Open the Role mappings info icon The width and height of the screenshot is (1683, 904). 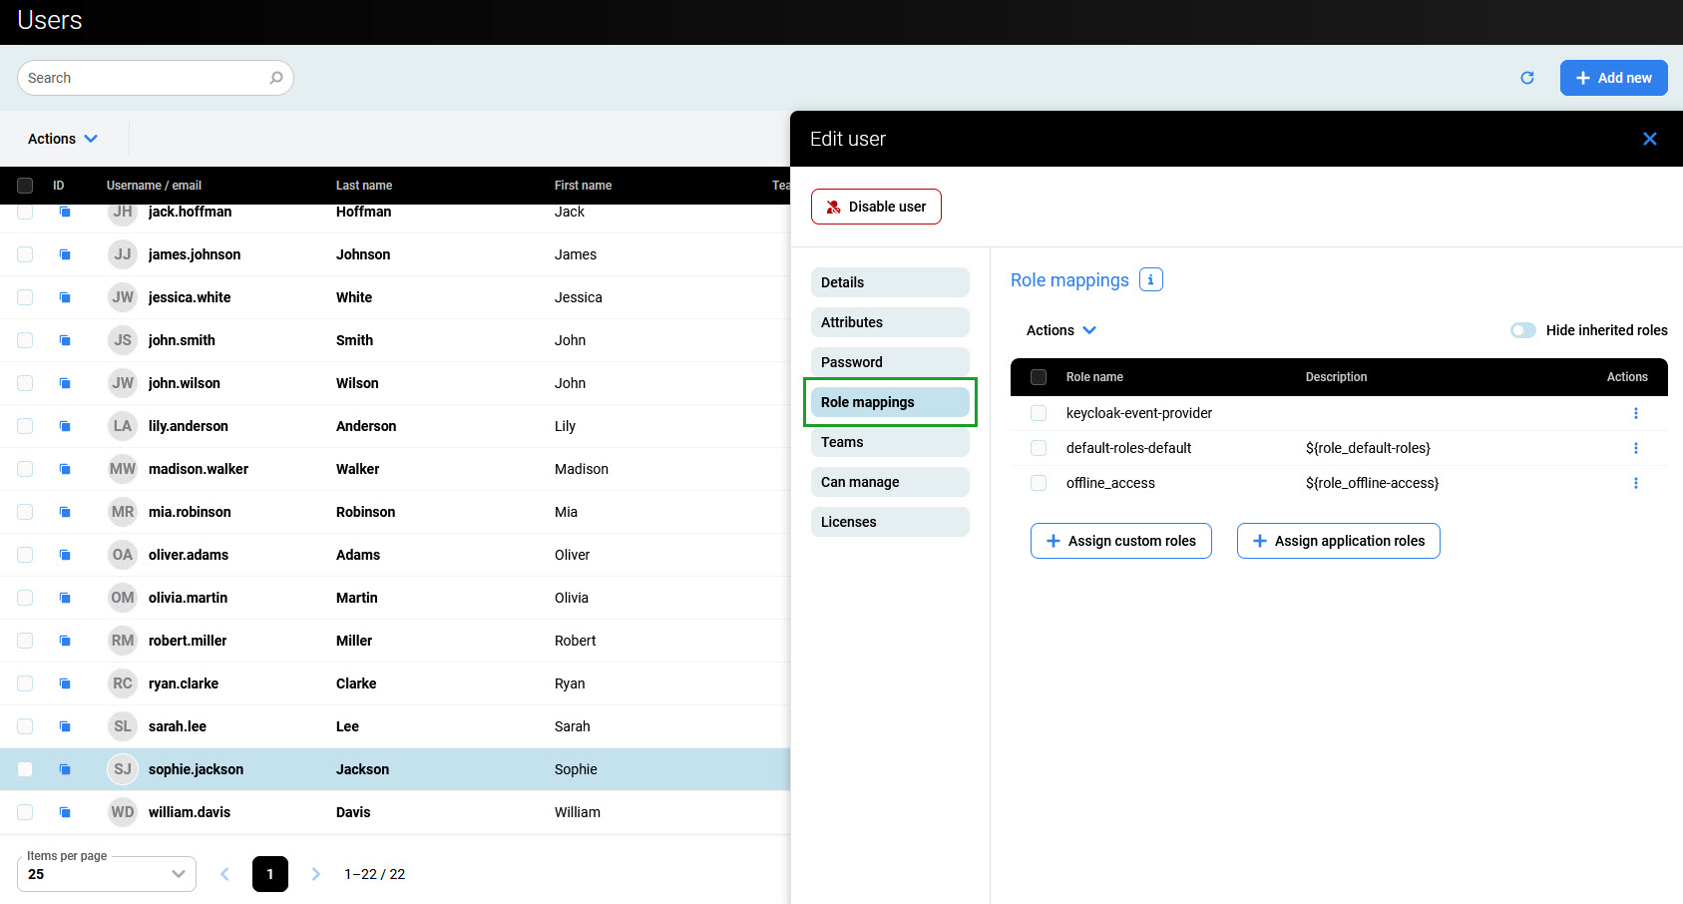click(x=1150, y=280)
